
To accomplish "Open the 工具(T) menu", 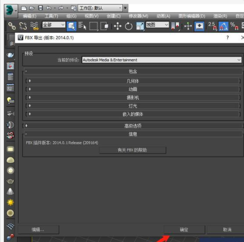I will click(x=51, y=16).
